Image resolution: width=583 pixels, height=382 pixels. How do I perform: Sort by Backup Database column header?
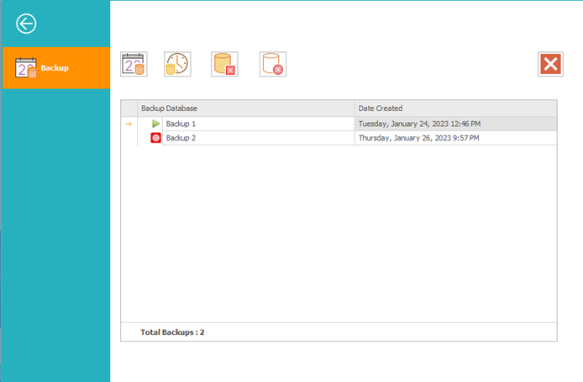point(246,109)
